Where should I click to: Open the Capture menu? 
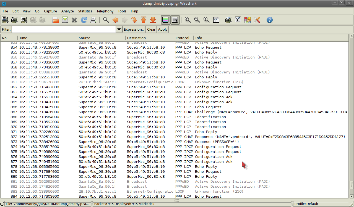[x=50, y=11]
